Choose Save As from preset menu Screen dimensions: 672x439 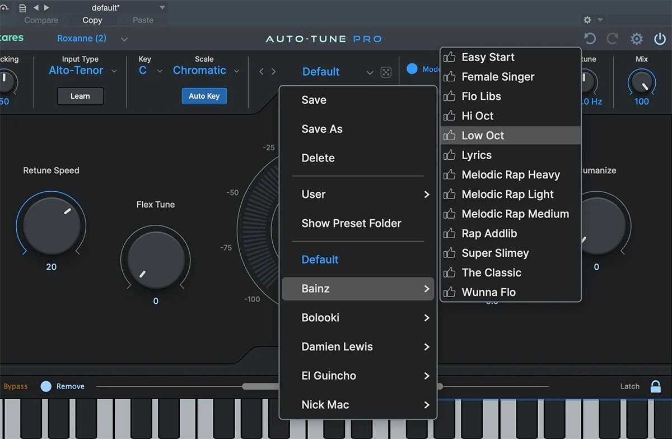point(322,129)
